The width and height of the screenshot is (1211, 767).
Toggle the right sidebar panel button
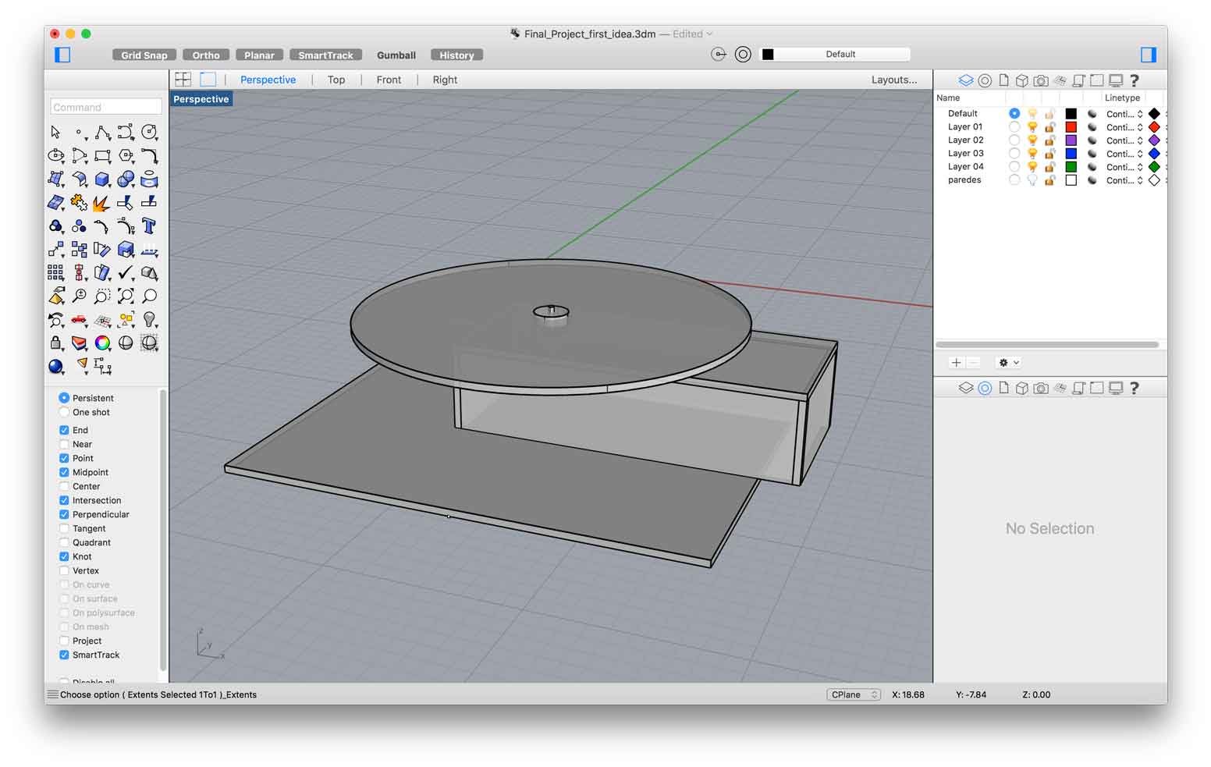(x=1148, y=54)
